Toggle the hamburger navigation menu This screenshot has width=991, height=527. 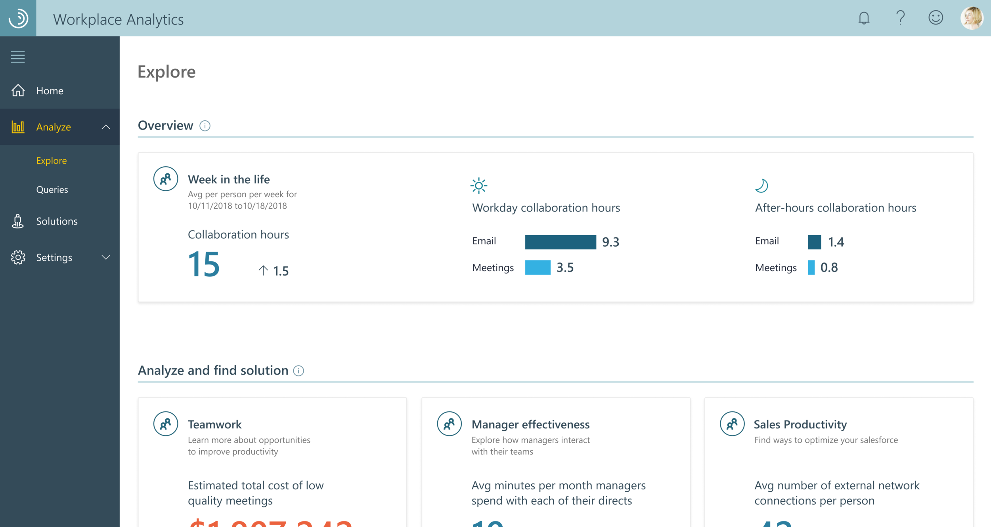17,57
